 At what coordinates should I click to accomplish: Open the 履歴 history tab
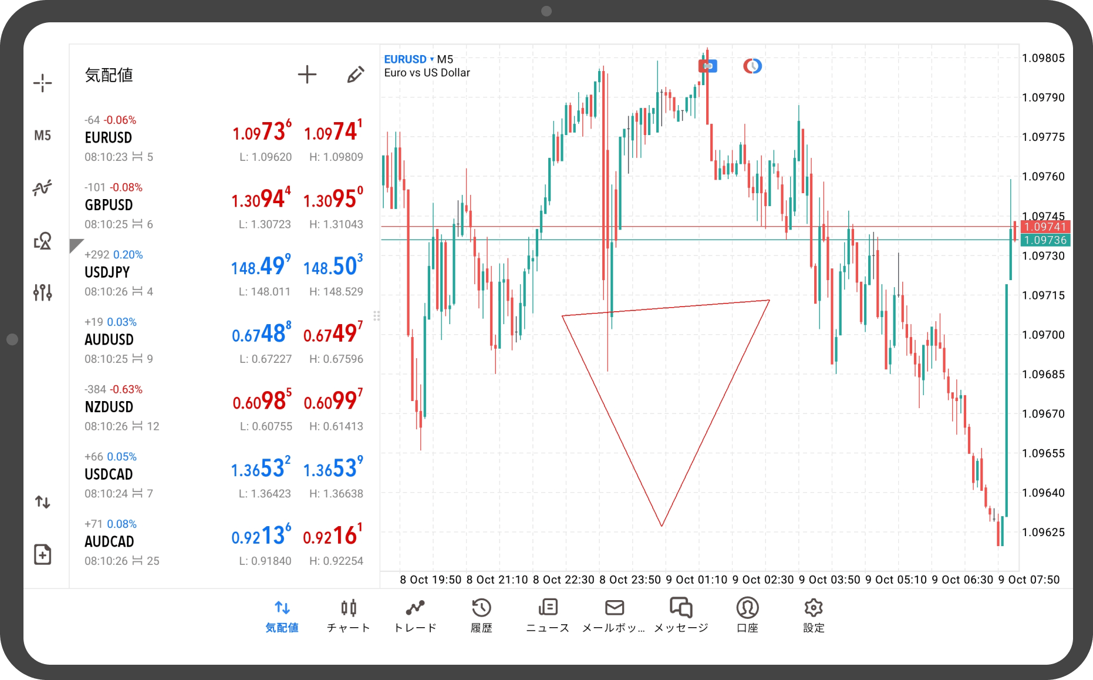(481, 616)
